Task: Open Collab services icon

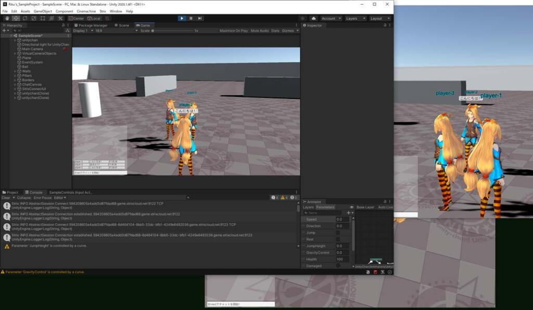Action: tap(302, 18)
